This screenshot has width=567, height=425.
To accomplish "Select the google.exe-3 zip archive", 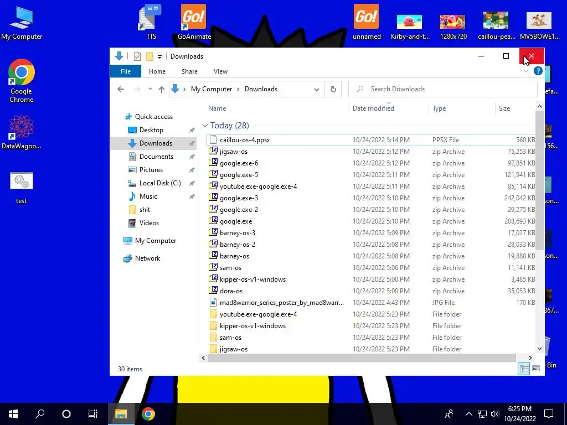I will pos(370,198).
